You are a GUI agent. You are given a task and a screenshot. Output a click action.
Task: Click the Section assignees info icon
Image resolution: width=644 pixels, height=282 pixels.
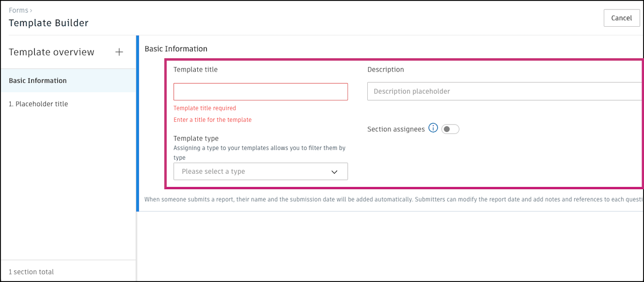point(433,128)
